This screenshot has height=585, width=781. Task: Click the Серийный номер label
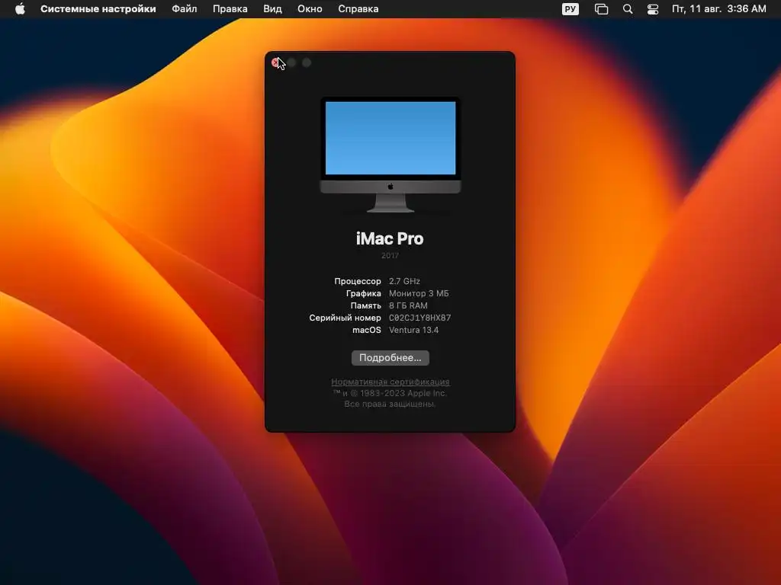(x=345, y=318)
